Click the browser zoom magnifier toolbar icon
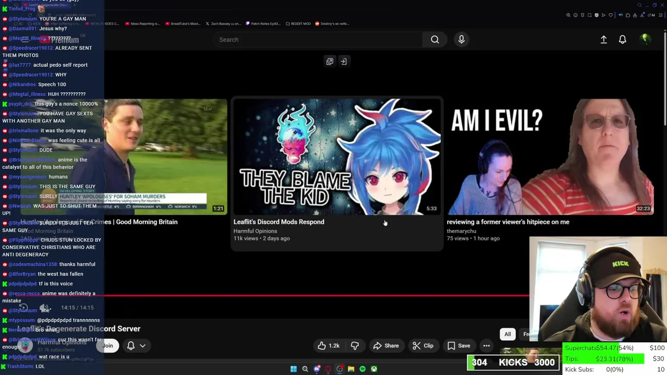 (568, 15)
